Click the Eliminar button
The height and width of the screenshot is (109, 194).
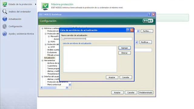click(125, 53)
